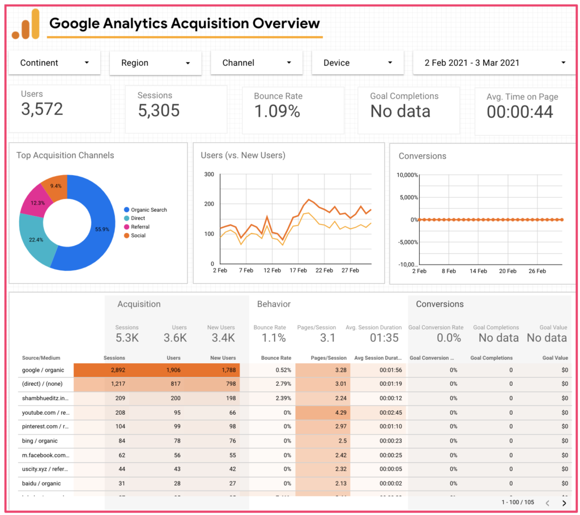Select the youtube.com / re... row
The width and height of the screenshot is (580, 515).
tap(295, 412)
